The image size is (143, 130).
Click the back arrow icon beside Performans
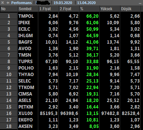click(8, 3)
